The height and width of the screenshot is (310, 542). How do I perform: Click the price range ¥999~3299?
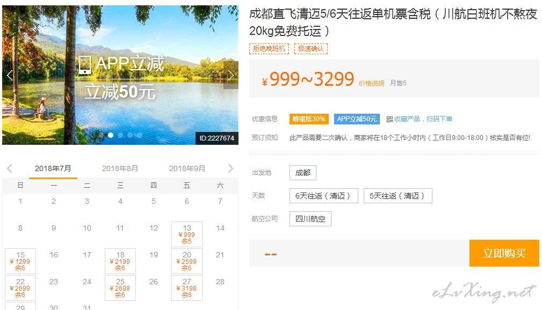tap(308, 79)
